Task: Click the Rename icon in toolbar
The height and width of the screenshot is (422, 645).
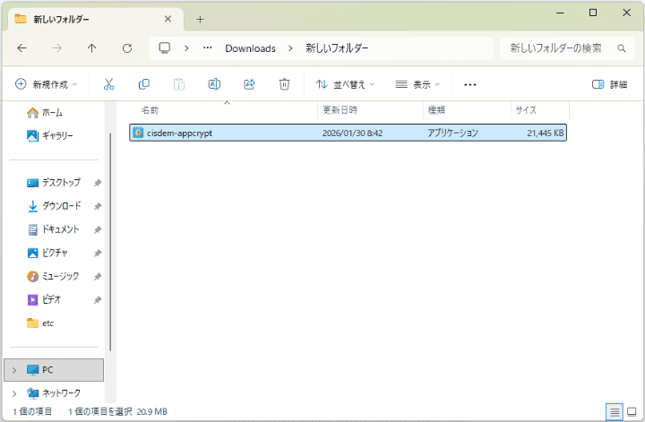Action: (214, 84)
